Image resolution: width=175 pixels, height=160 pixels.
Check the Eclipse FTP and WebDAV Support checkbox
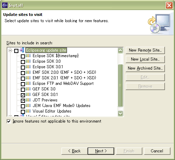23,84
